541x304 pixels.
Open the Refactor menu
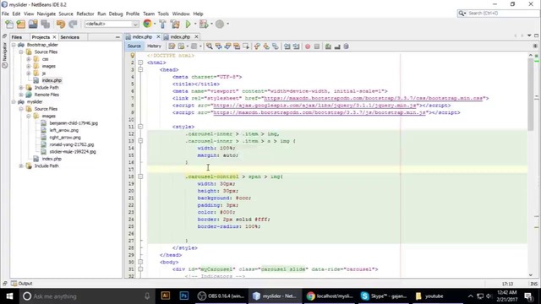pos(85,14)
